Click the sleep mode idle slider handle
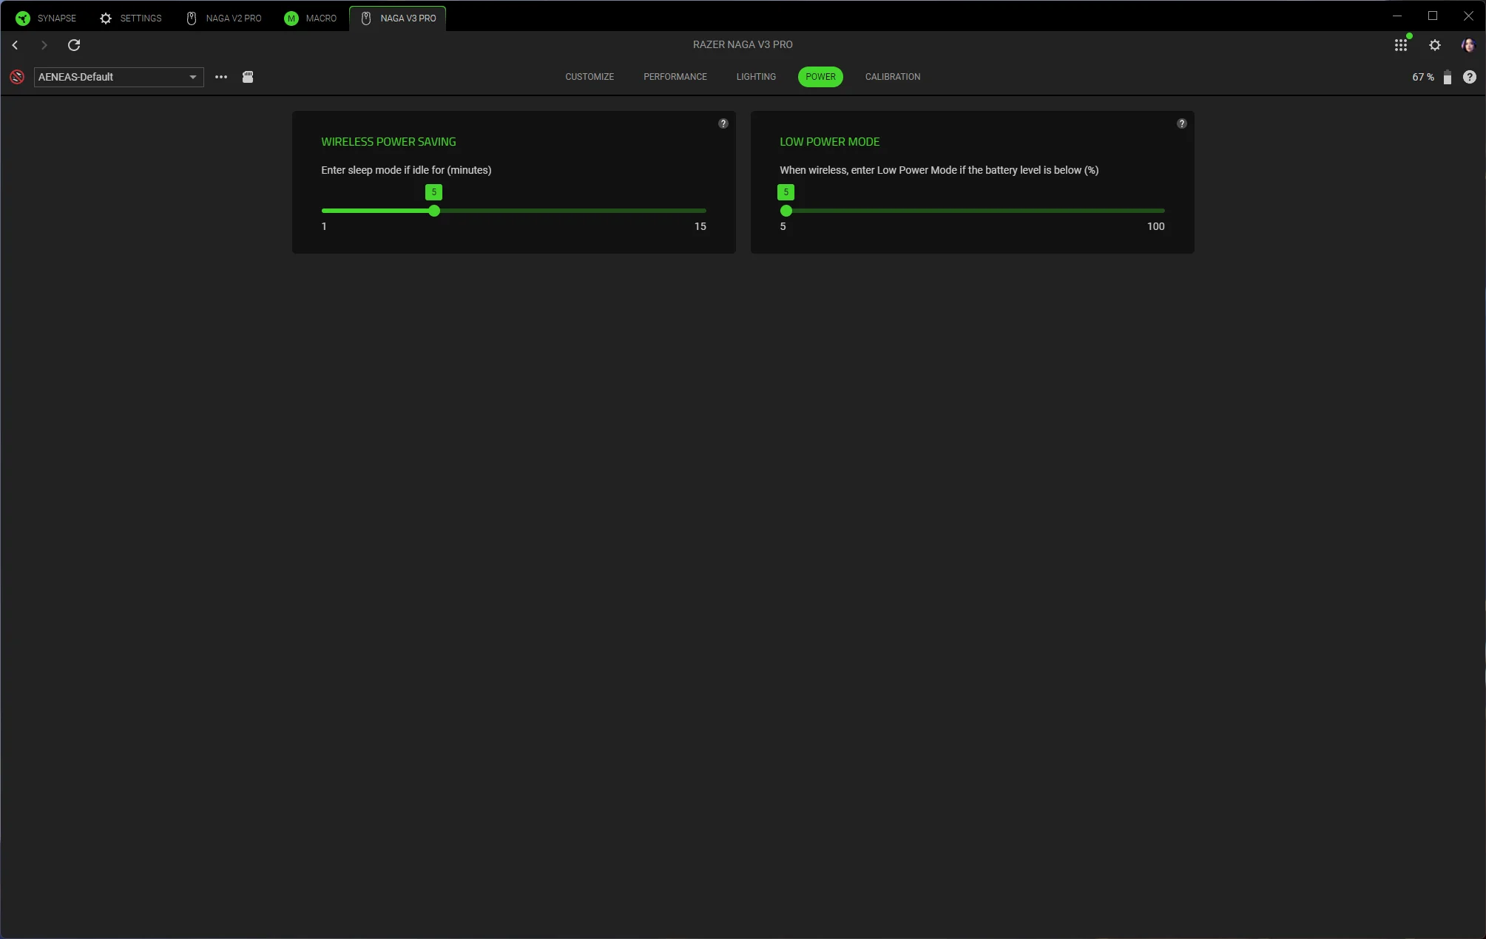Viewport: 1486px width, 939px height. [434, 211]
